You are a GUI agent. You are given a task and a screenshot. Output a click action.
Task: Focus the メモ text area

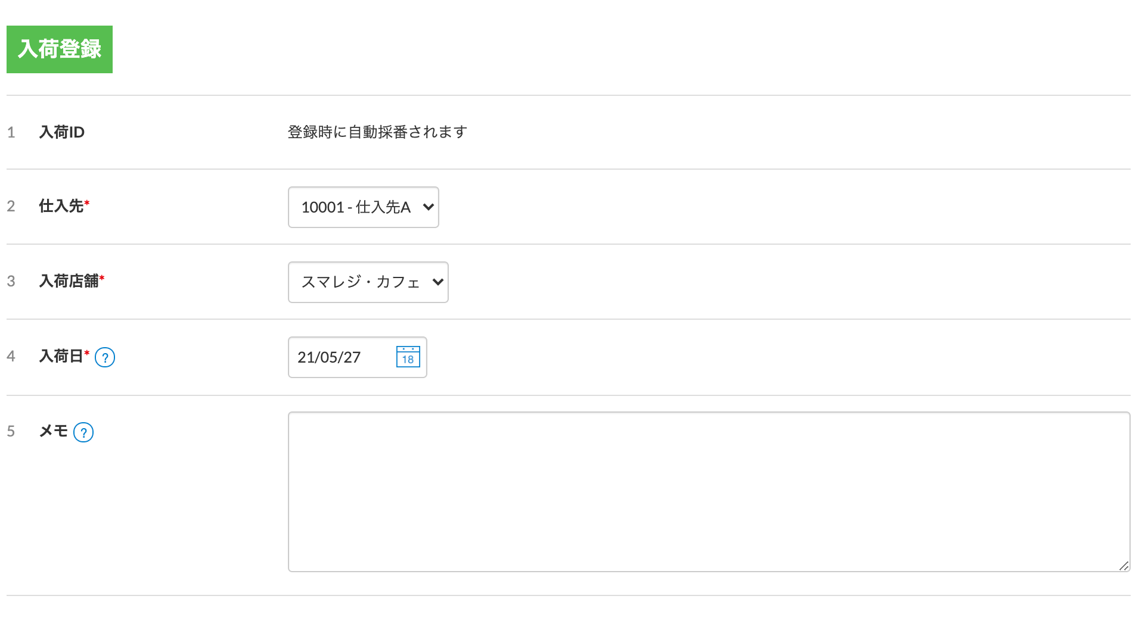click(708, 492)
